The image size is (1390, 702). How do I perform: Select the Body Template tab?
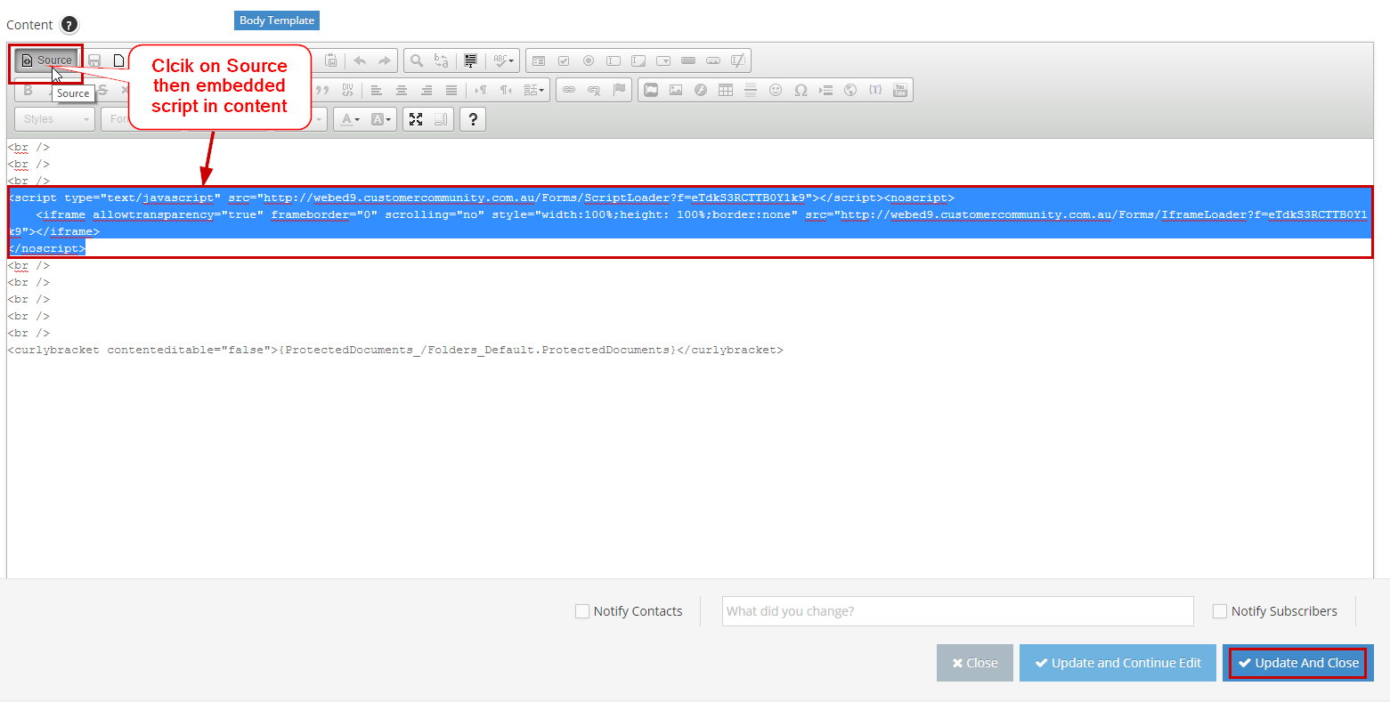click(x=276, y=20)
